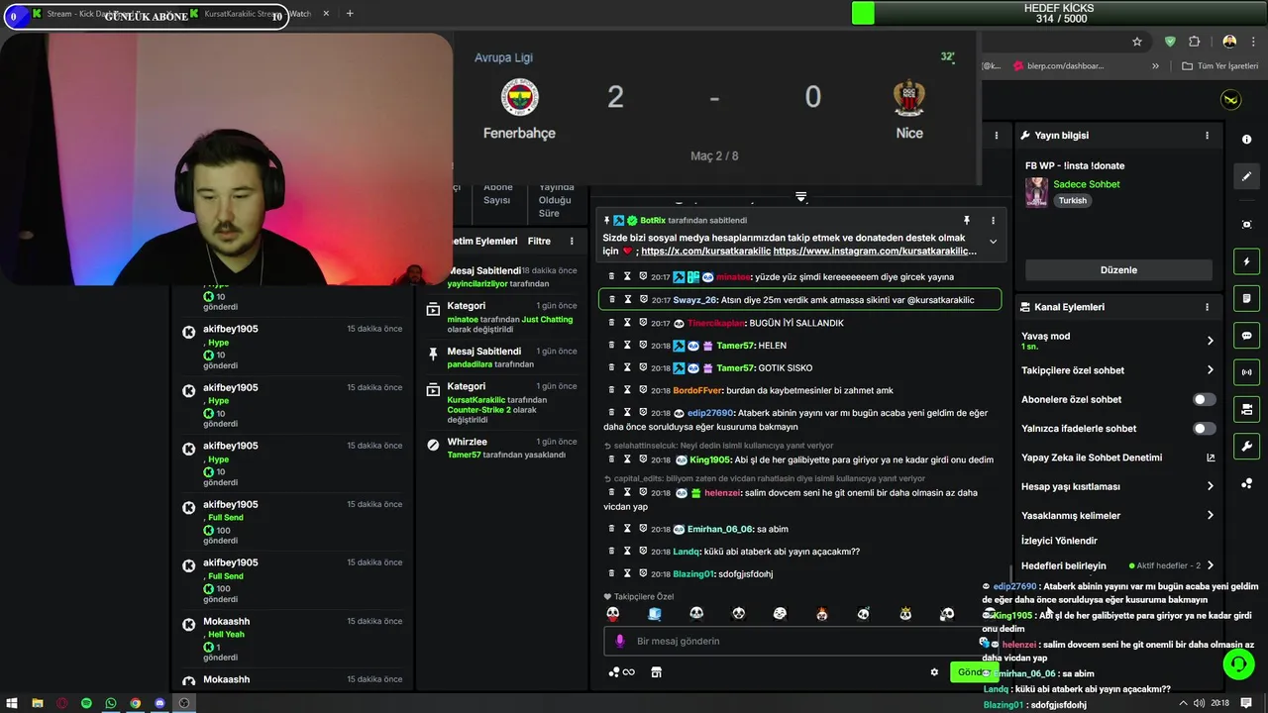Click the crowned panda emote
Image resolution: width=1268 pixels, height=713 pixels.
(x=905, y=614)
